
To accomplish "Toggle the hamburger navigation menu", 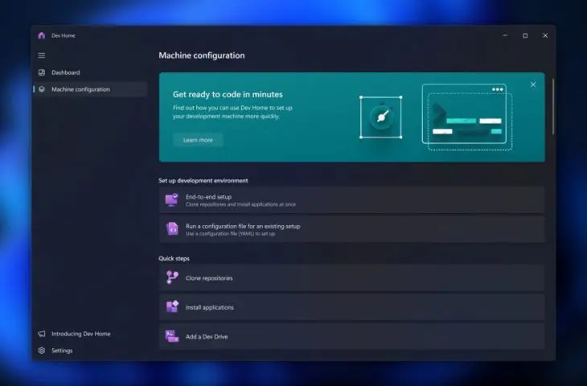I will click(42, 55).
